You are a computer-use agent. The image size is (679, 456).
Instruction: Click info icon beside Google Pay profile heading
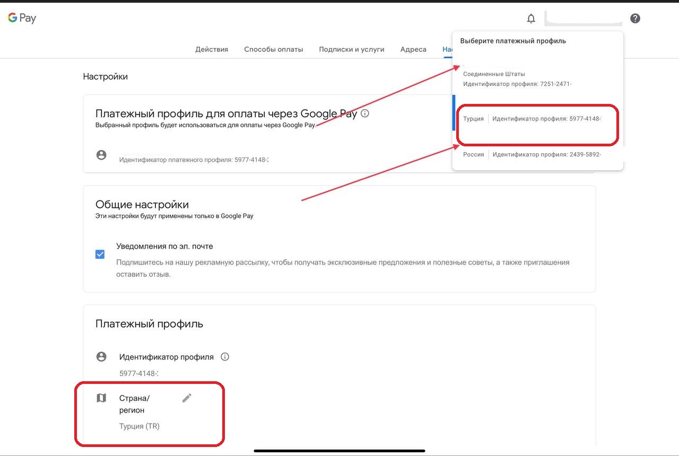[365, 113]
